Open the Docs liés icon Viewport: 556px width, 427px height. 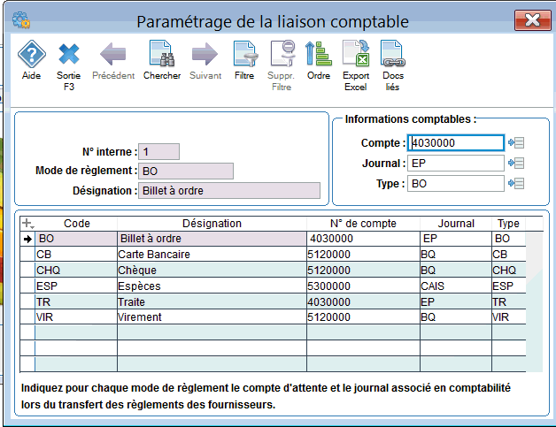click(x=393, y=65)
